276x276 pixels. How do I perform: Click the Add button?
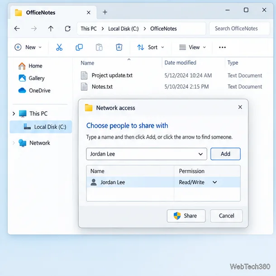coord(225,154)
